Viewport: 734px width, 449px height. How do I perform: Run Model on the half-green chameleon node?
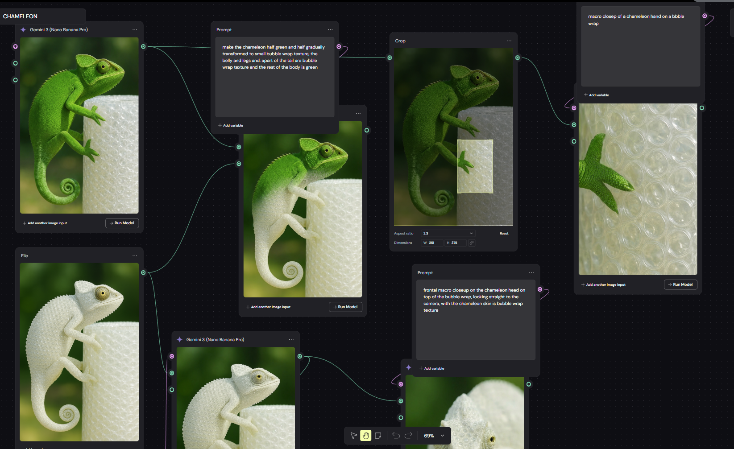(x=345, y=307)
